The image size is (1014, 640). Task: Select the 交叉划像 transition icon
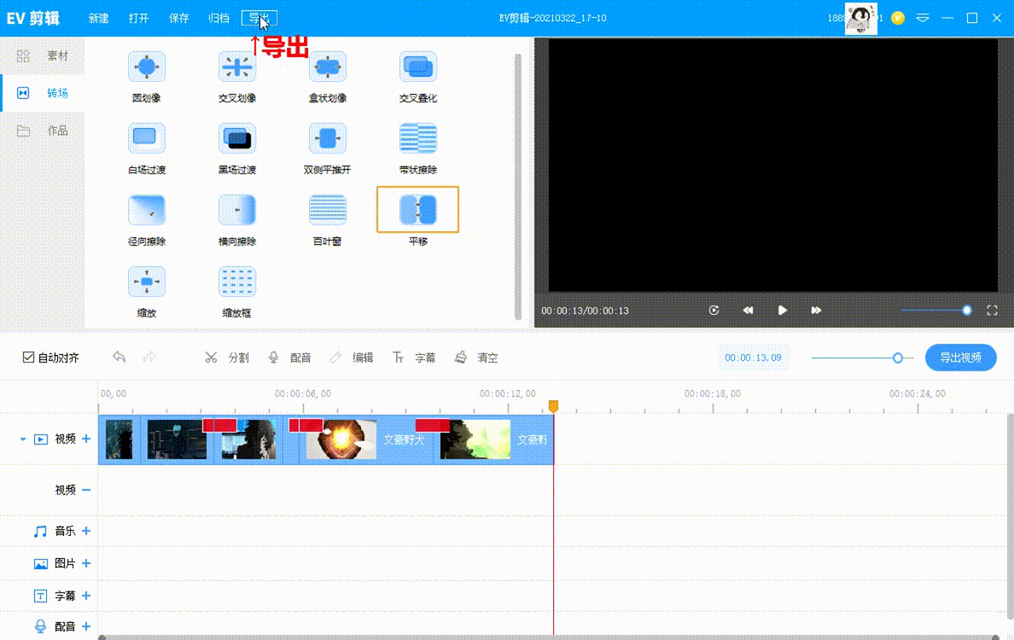click(x=236, y=67)
